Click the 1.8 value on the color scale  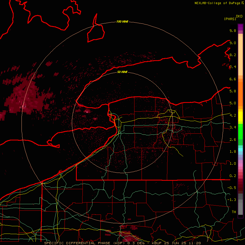pos(233,152)
